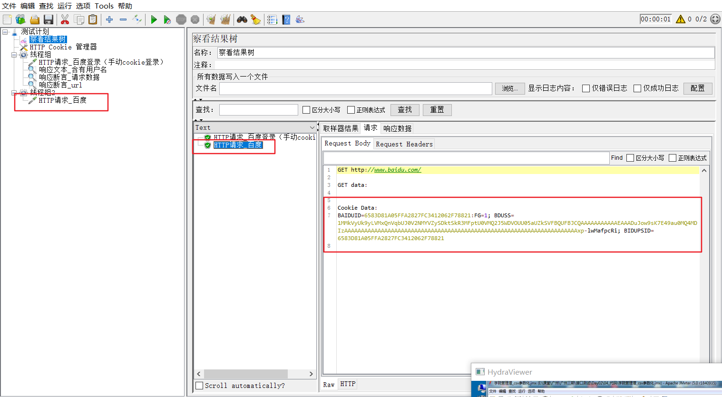Select the Start (green run) toolbar icon
722x397 pixels.
pos(153,19)
